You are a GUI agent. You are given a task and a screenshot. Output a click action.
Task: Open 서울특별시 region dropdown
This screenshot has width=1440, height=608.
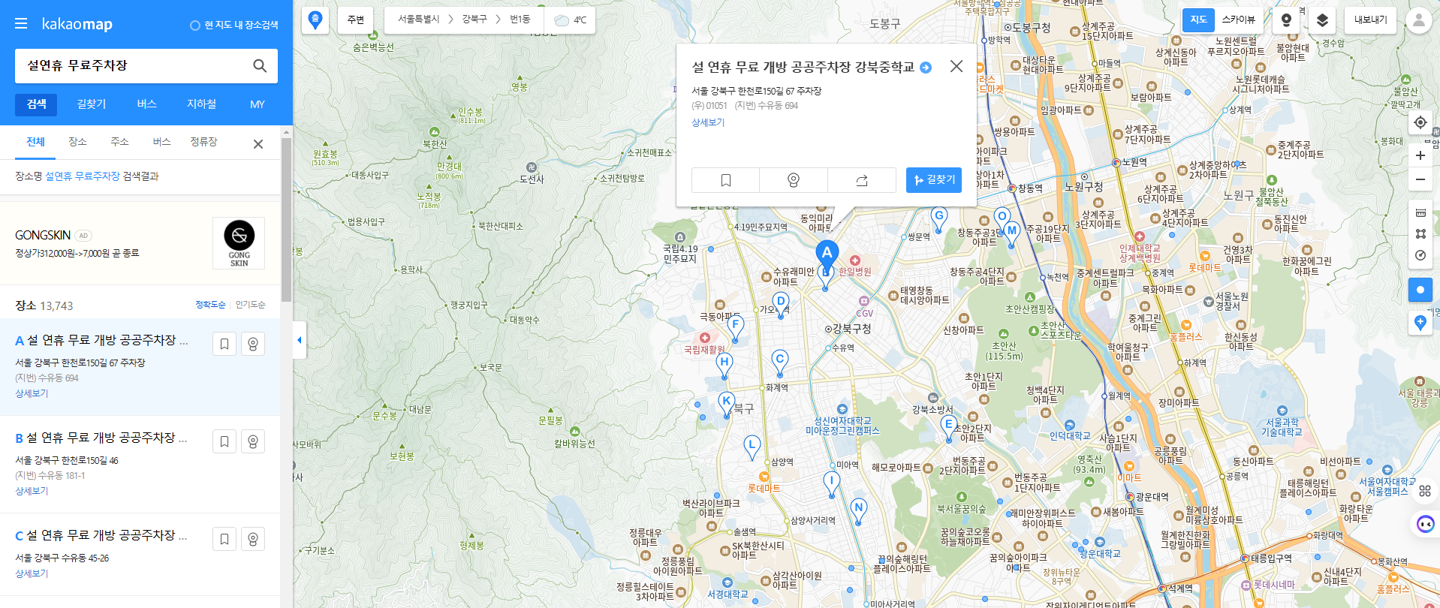coord(418,20)
